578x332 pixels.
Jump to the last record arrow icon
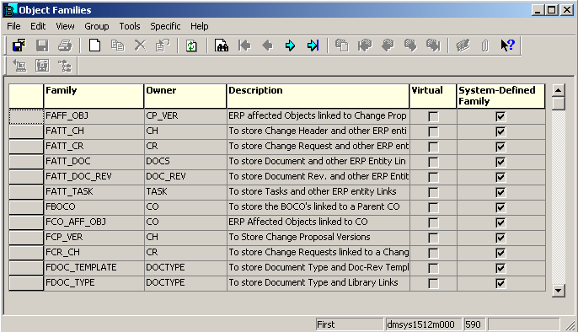(313, 46)
